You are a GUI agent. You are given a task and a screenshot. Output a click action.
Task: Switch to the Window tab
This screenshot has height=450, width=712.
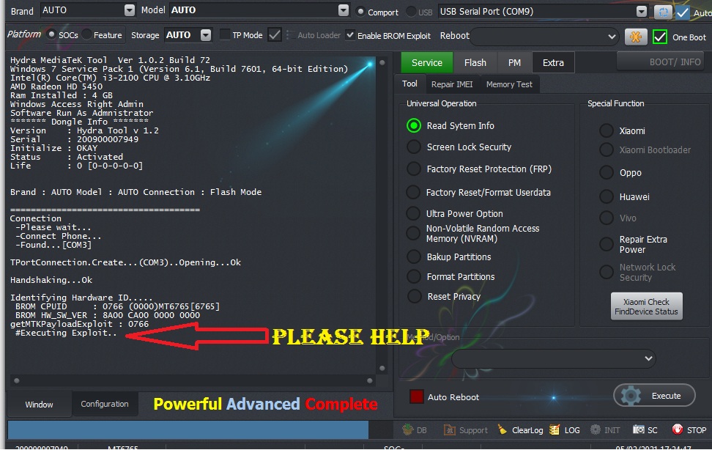(x=39, y=404)
